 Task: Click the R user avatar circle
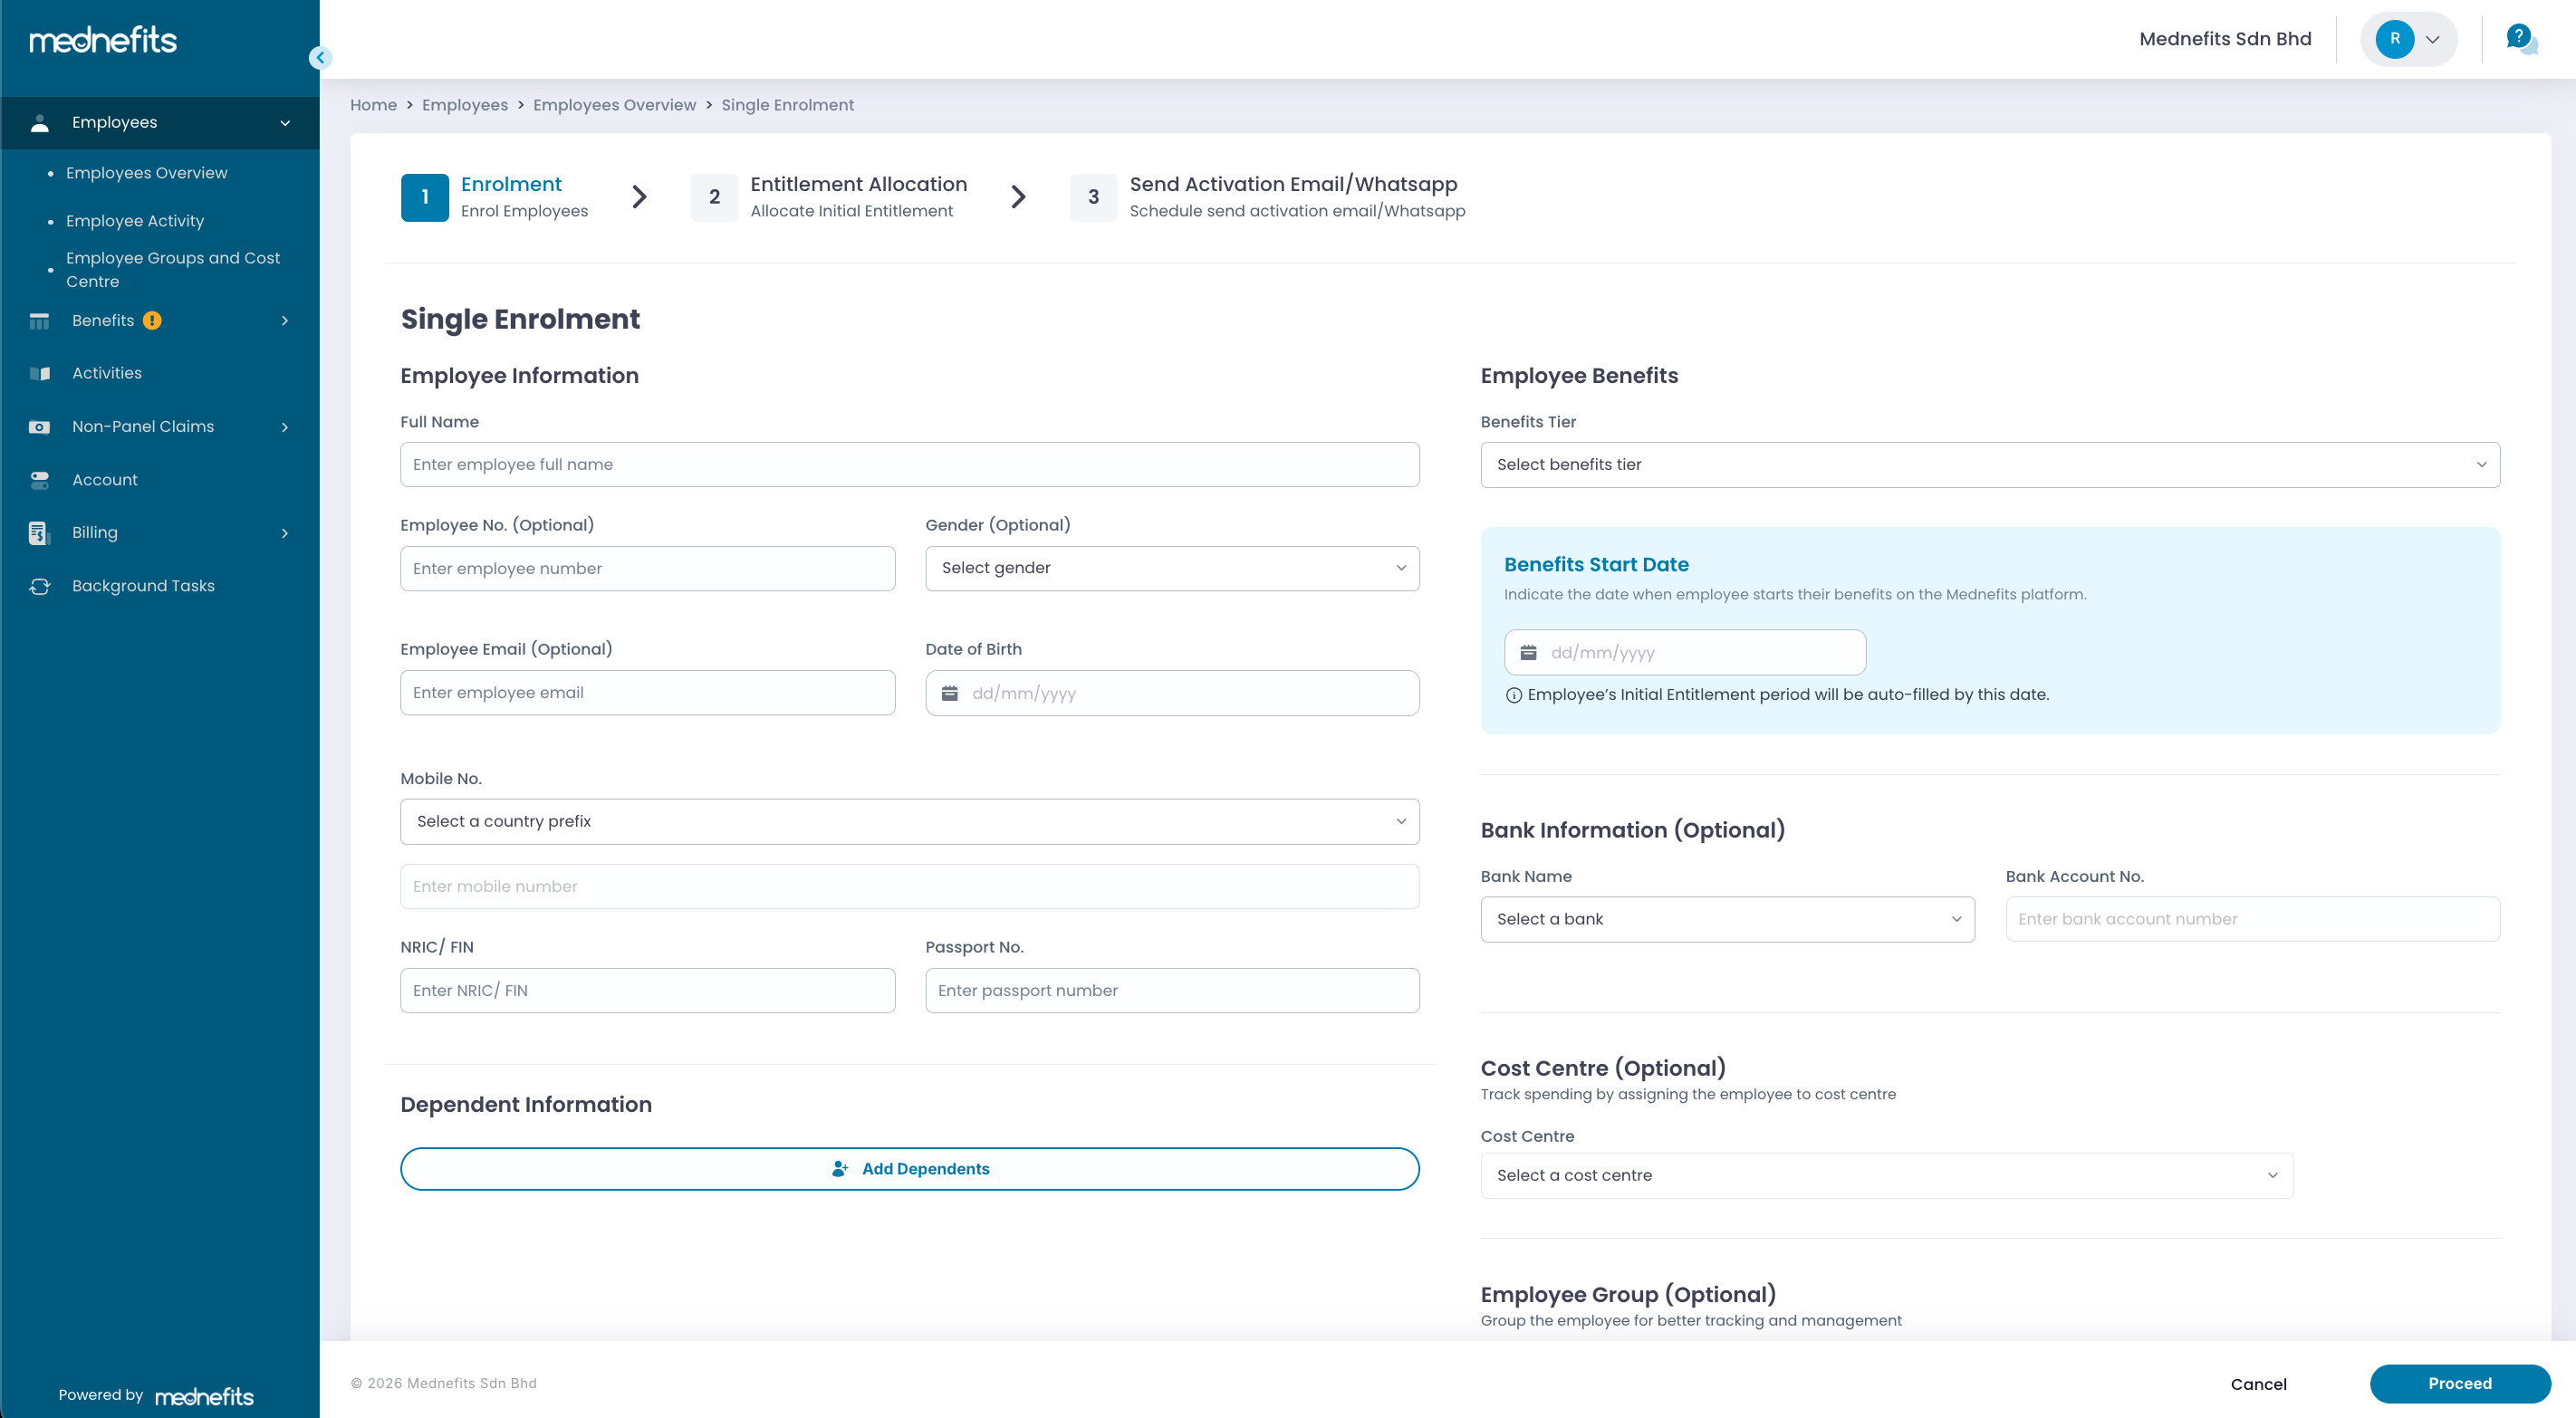coord(2394,39)
